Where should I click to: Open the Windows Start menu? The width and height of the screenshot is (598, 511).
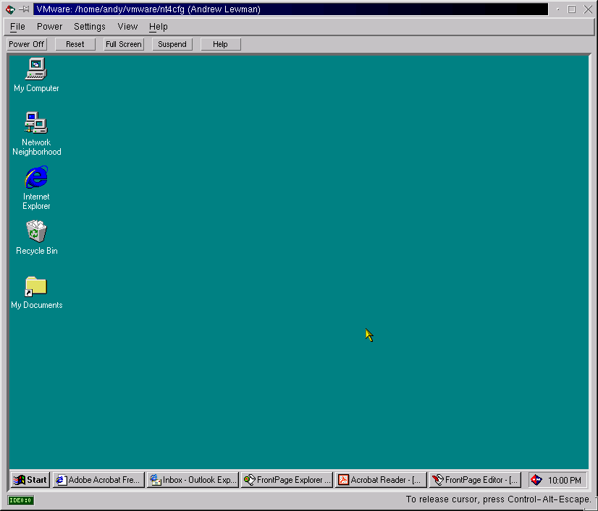click(x=30, y=480)
